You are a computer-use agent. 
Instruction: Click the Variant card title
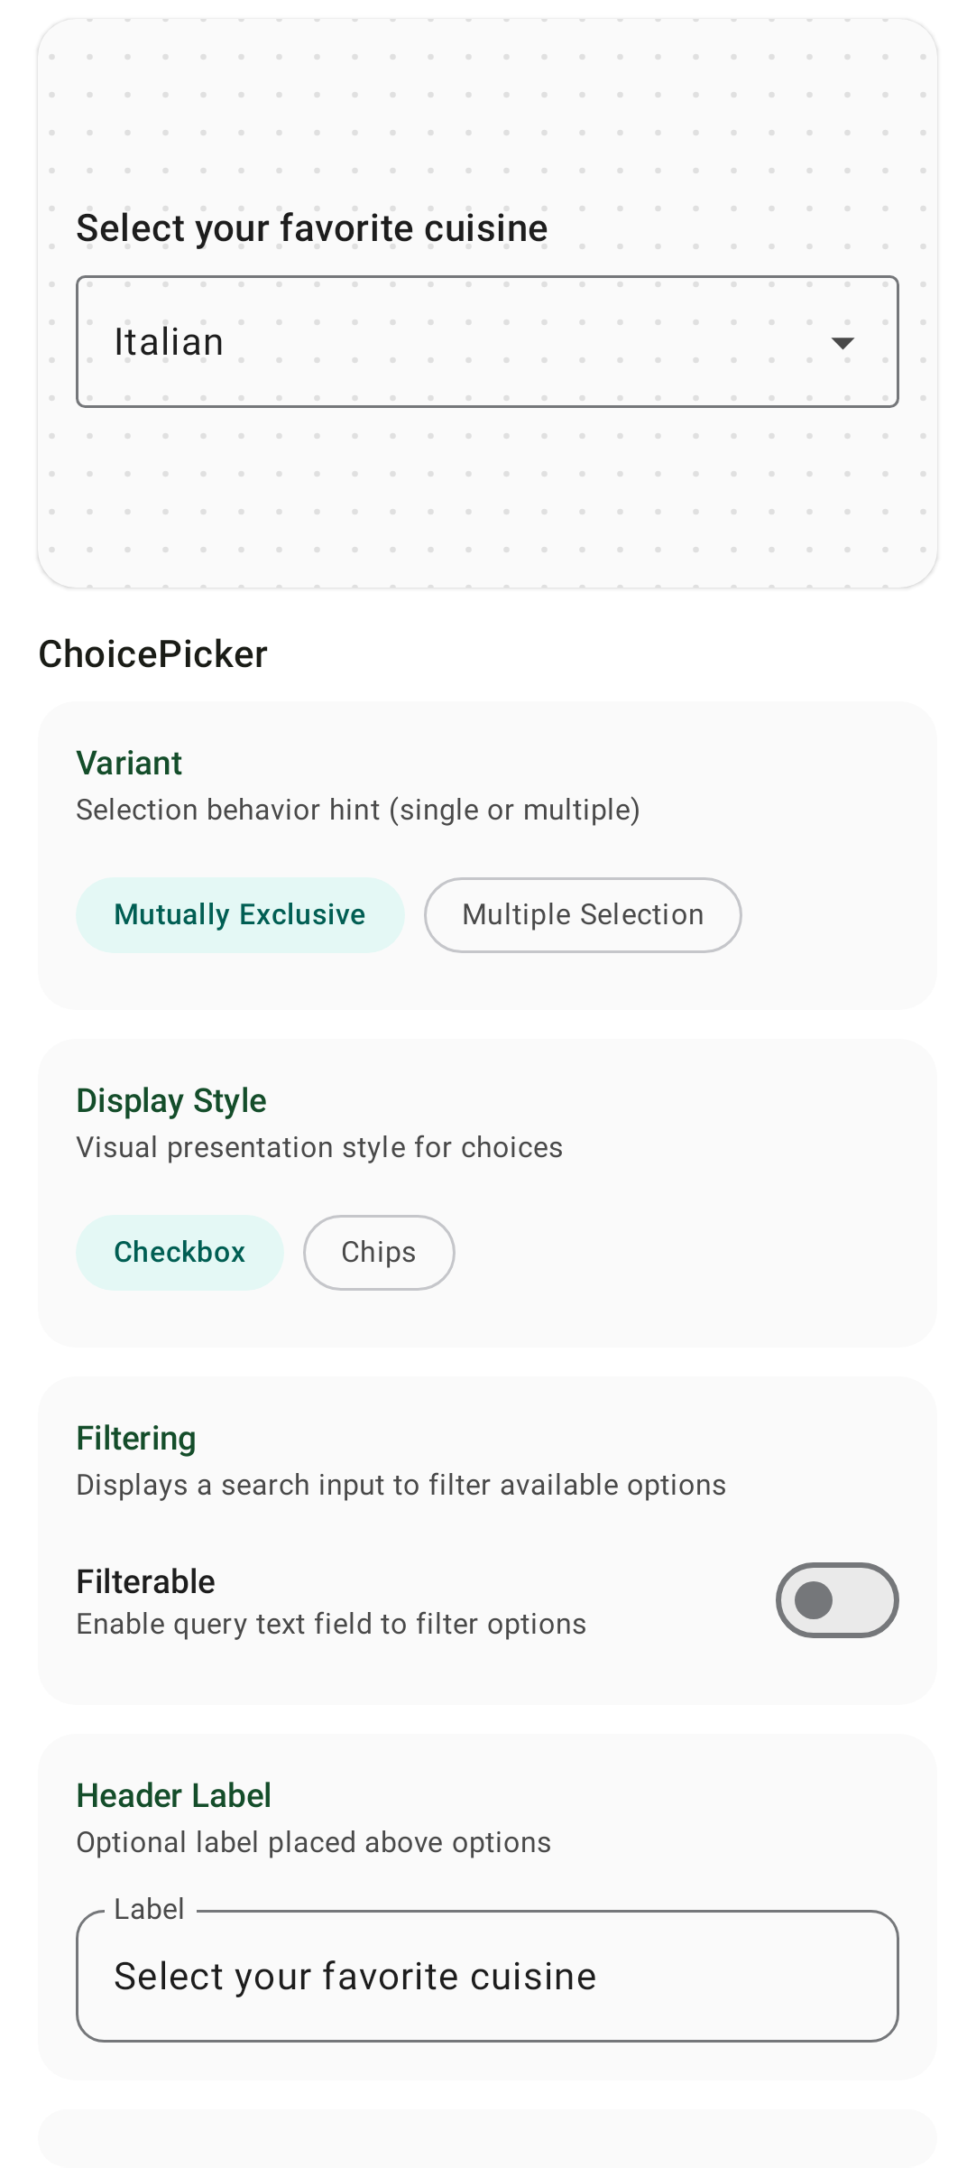tap(129, 764)
